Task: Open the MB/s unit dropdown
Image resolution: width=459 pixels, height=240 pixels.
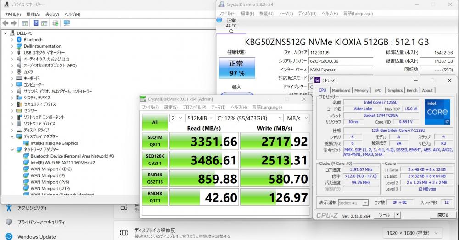Action: tap(297, 118)
